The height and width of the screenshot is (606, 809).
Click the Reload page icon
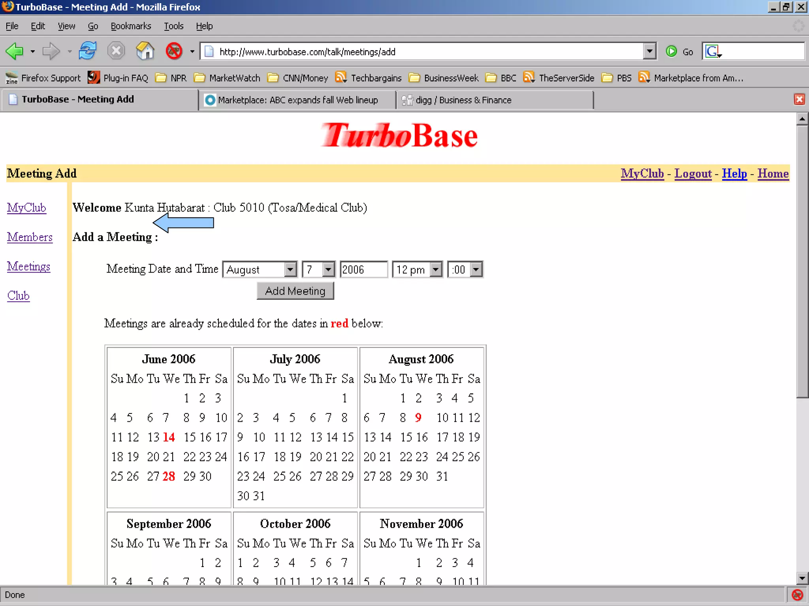coord(87,51)
